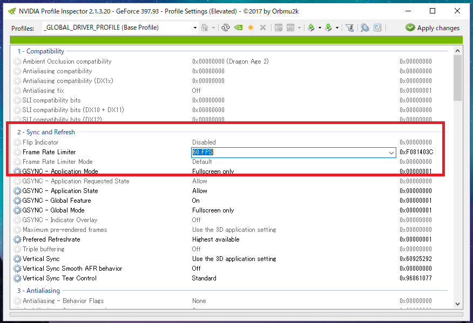
Task: Click the 'Standard' value of Vertical Sync Tear Control
Action: [x=204, y=278]
